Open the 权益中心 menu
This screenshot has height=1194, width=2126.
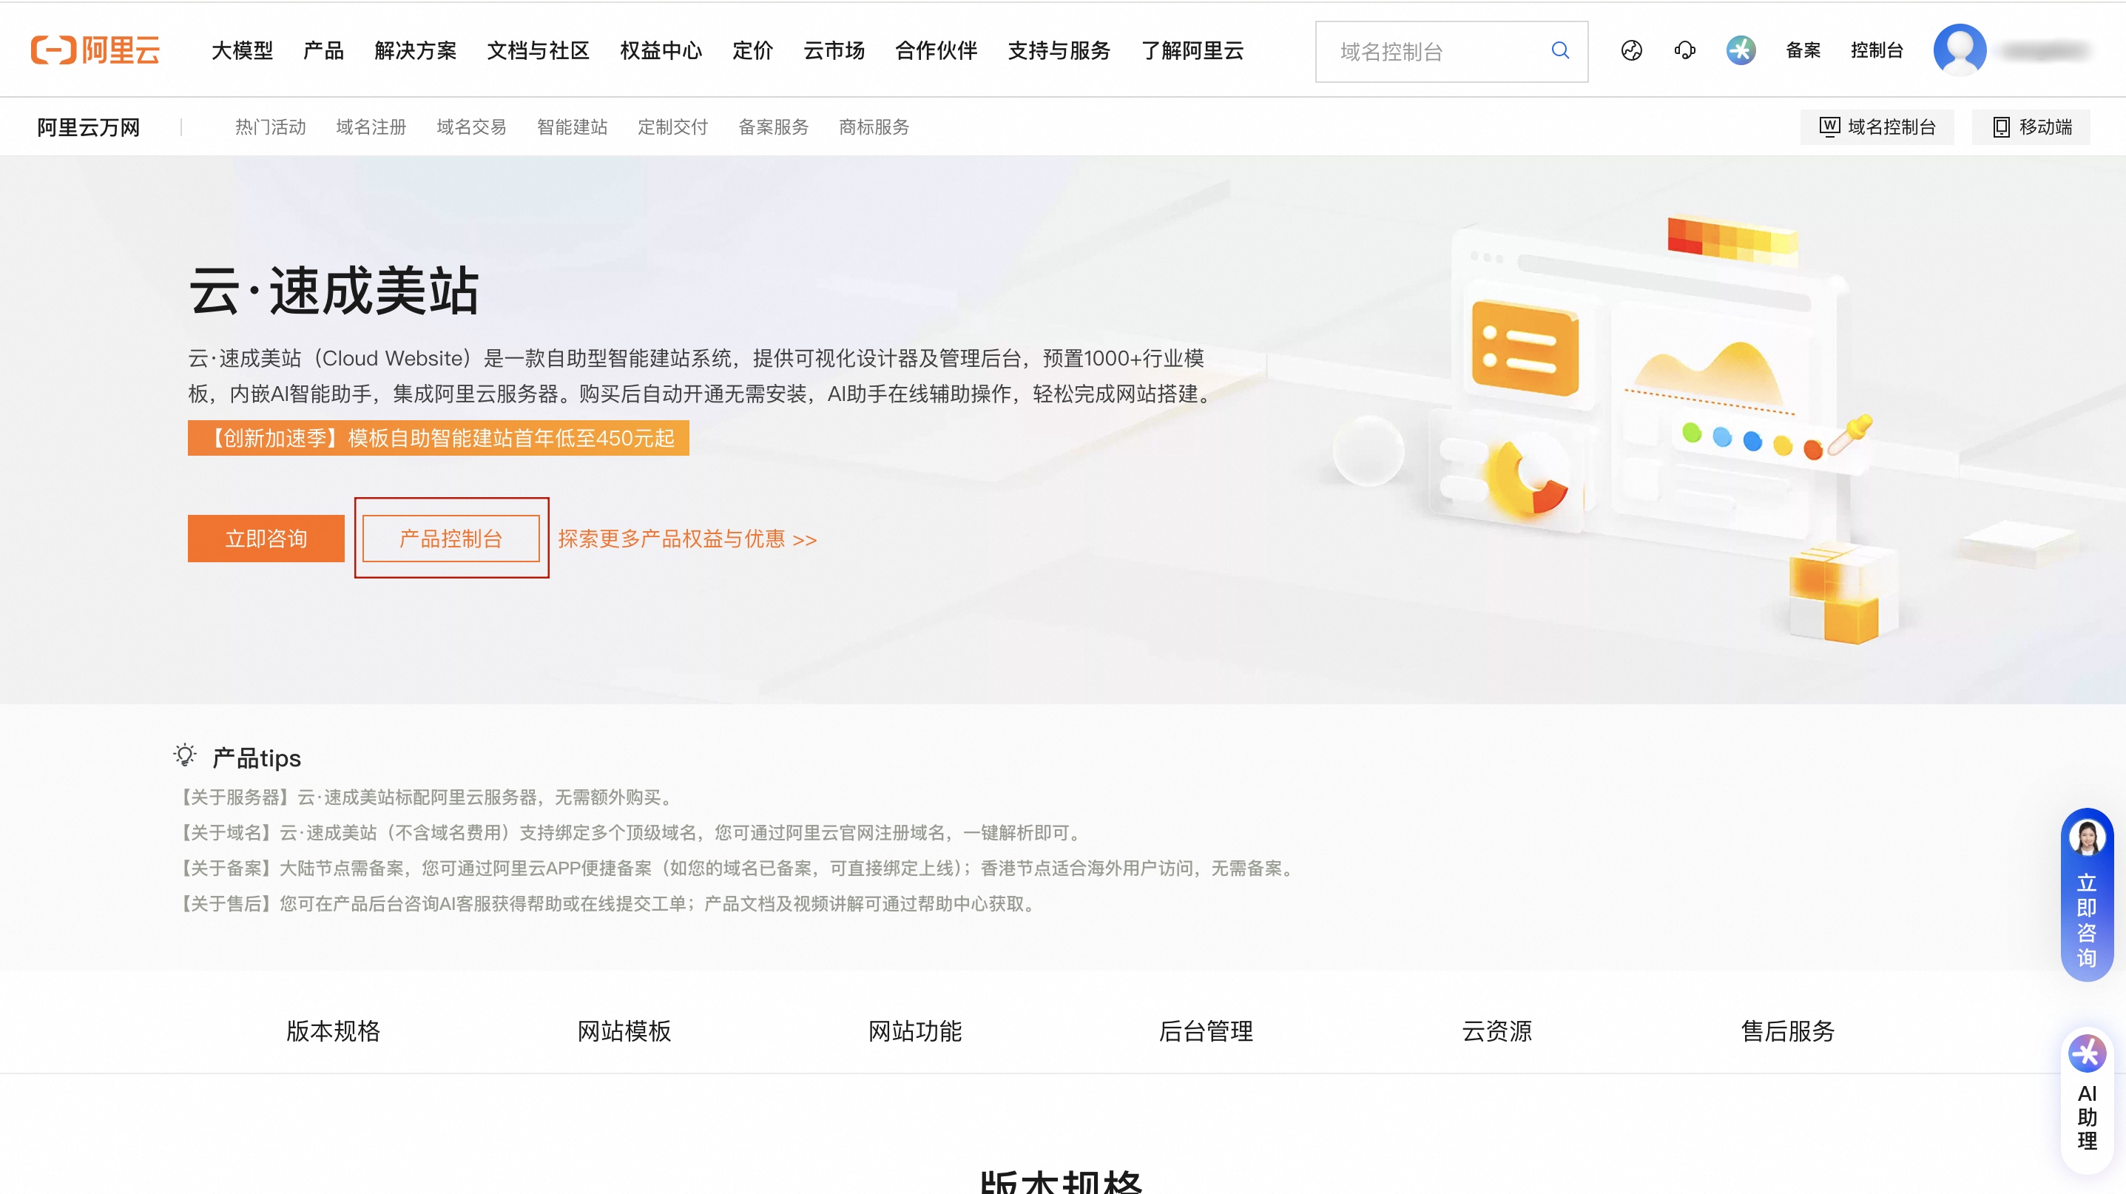[661, 50]
